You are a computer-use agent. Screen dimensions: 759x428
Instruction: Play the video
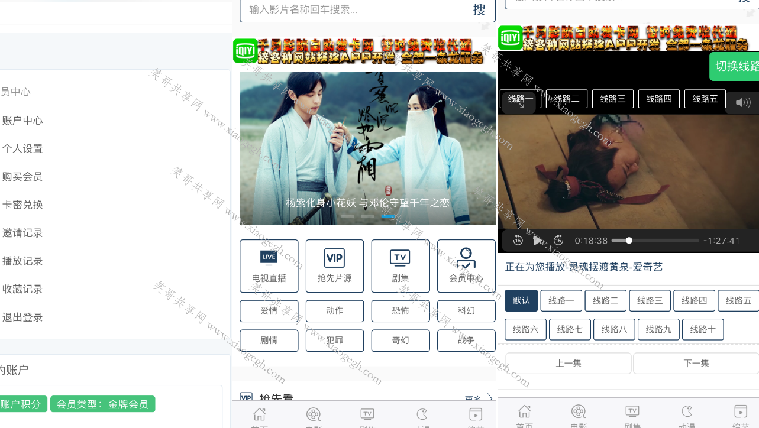coord(538,241)
